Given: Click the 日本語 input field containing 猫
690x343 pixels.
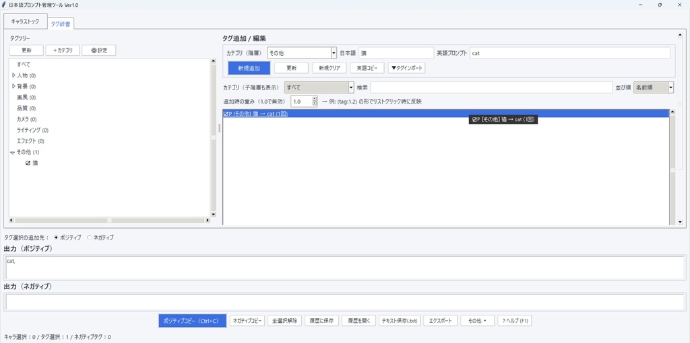Looking at the screenshot, I should tap(396, 52).
